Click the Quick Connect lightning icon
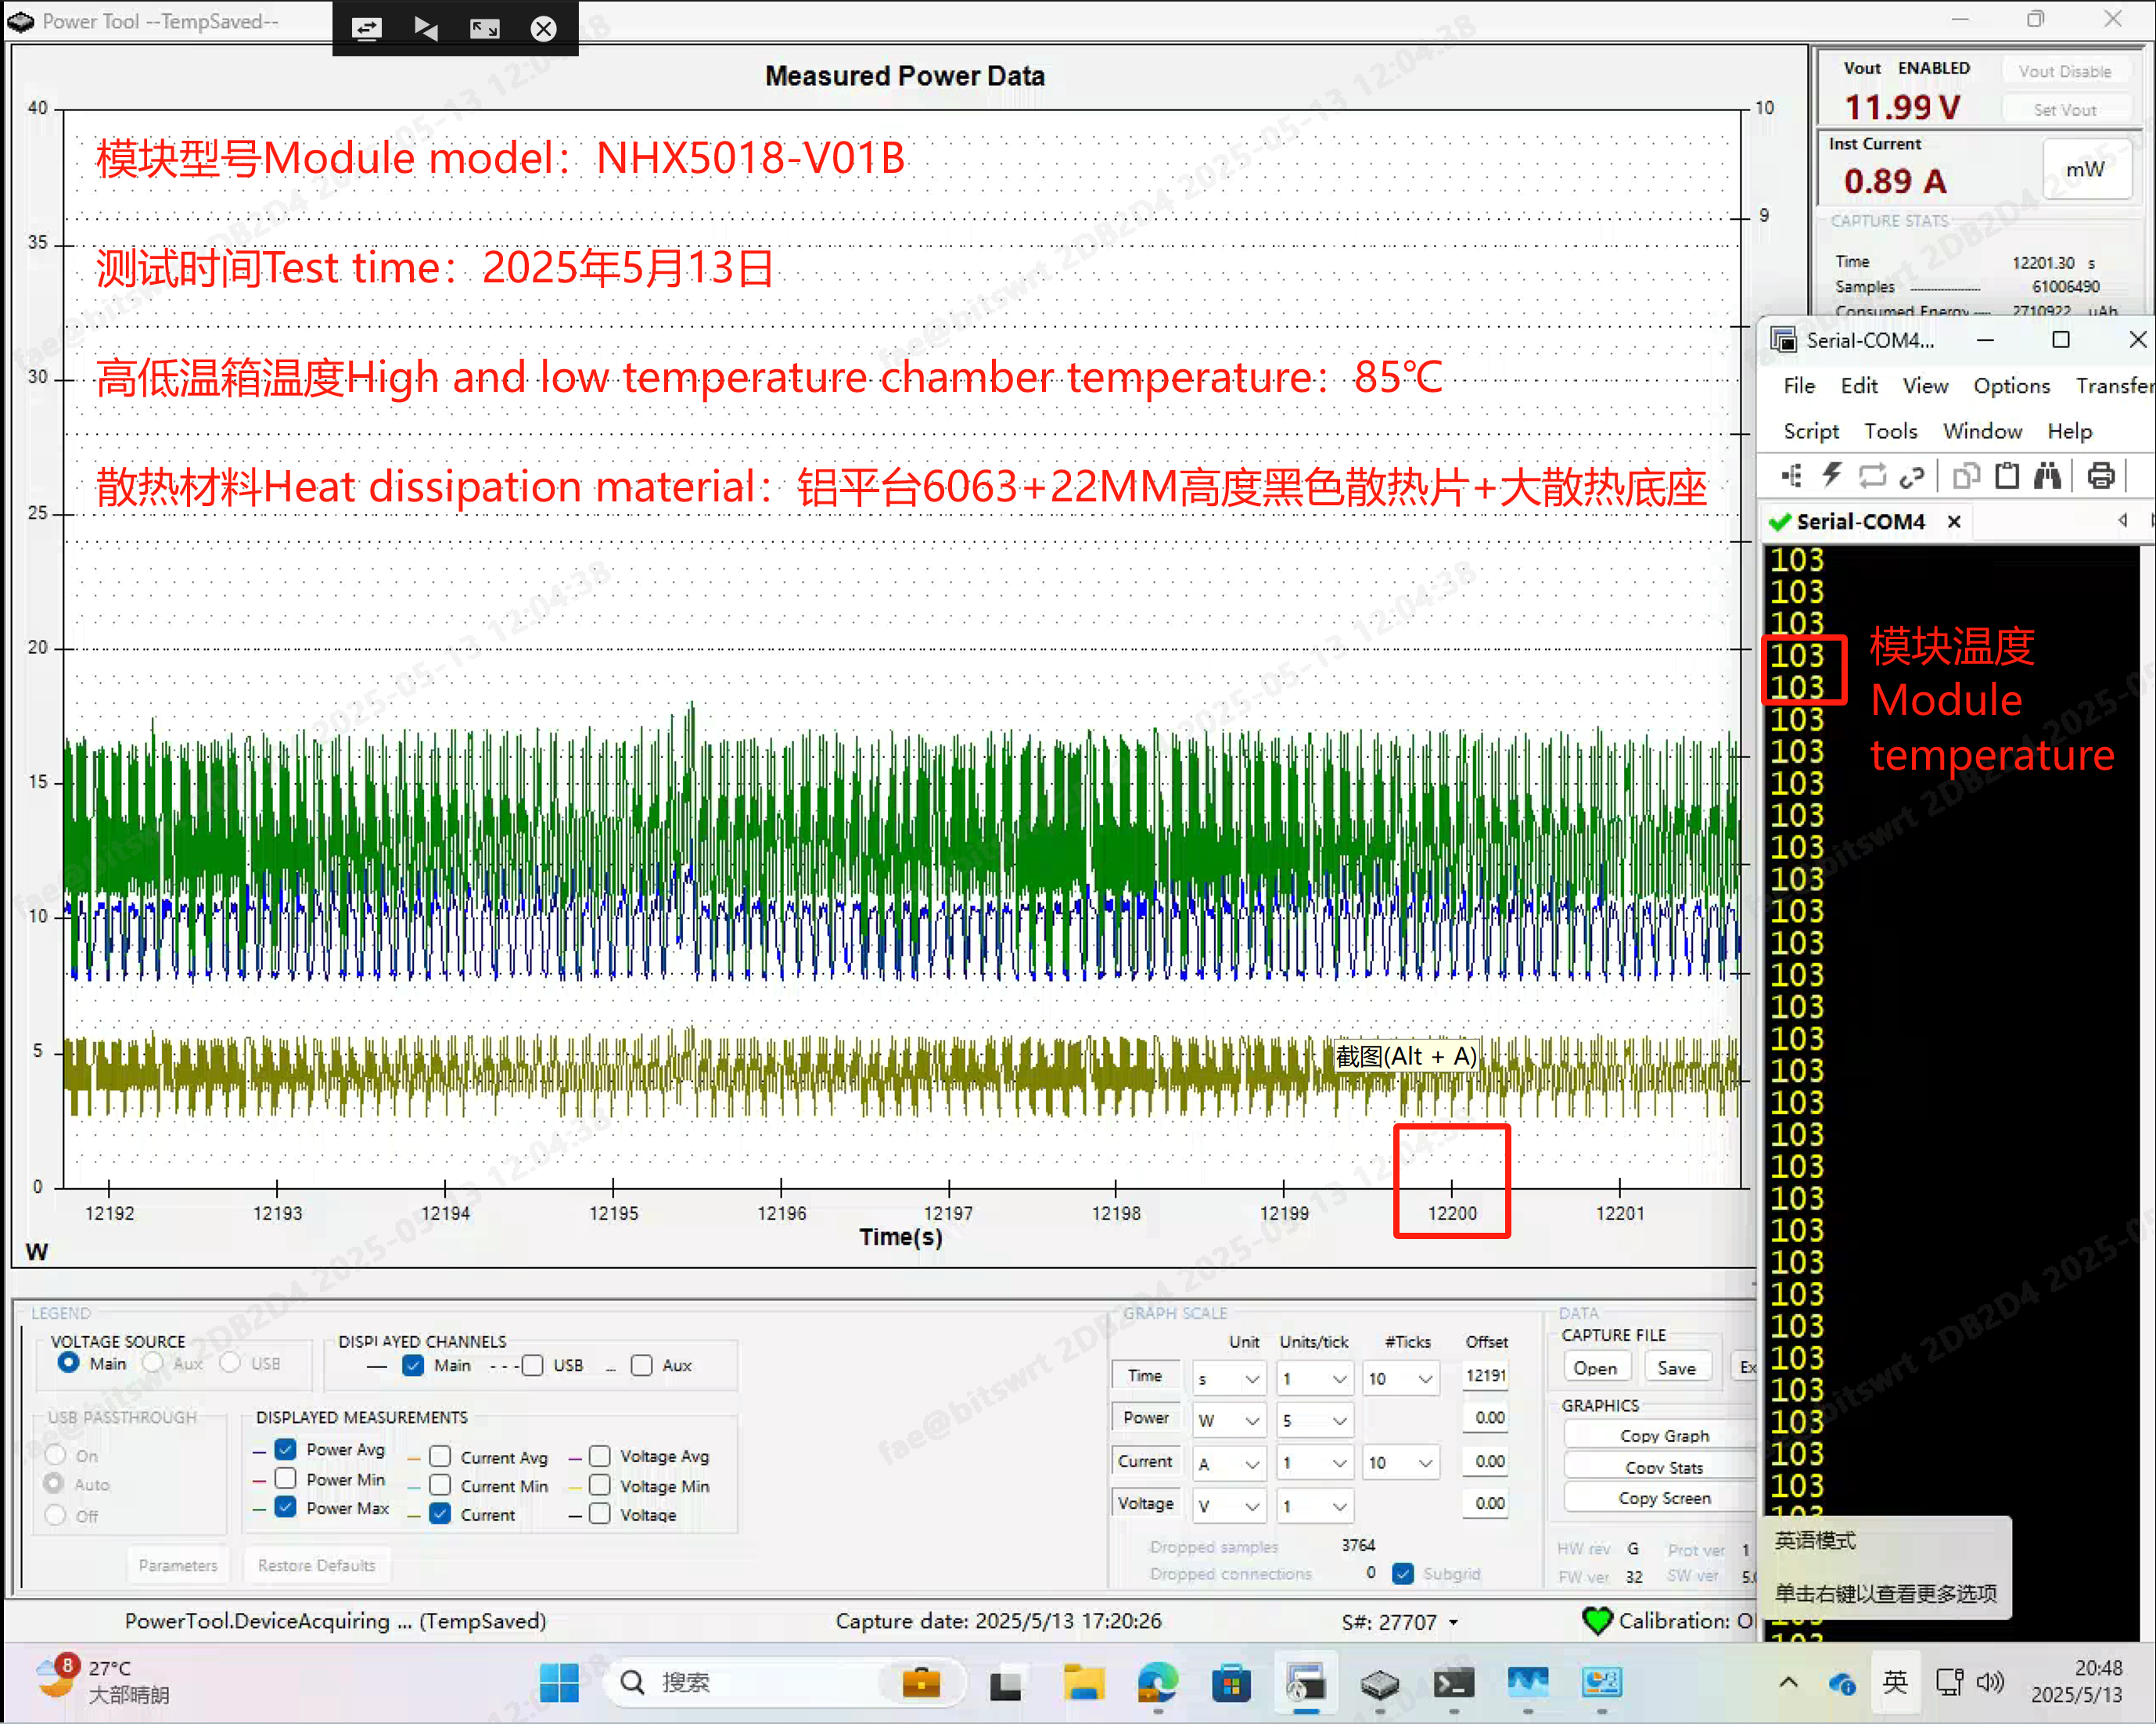 pos(1831,476)
